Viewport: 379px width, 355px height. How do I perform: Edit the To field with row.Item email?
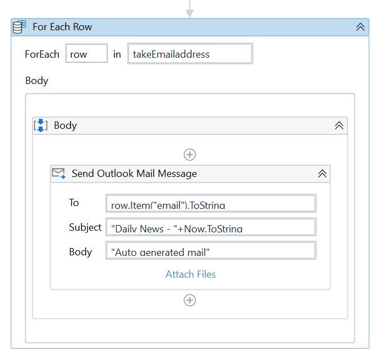click(211, 203)
